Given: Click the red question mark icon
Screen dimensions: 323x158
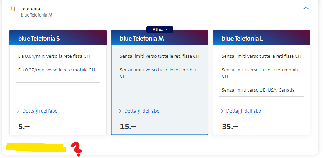Looking at the screenshot, I should pos(76,149).
